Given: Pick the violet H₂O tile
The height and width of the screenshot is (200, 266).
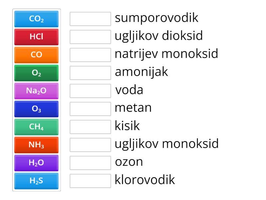Looking at the screenshot, I should tap(37, 163).
